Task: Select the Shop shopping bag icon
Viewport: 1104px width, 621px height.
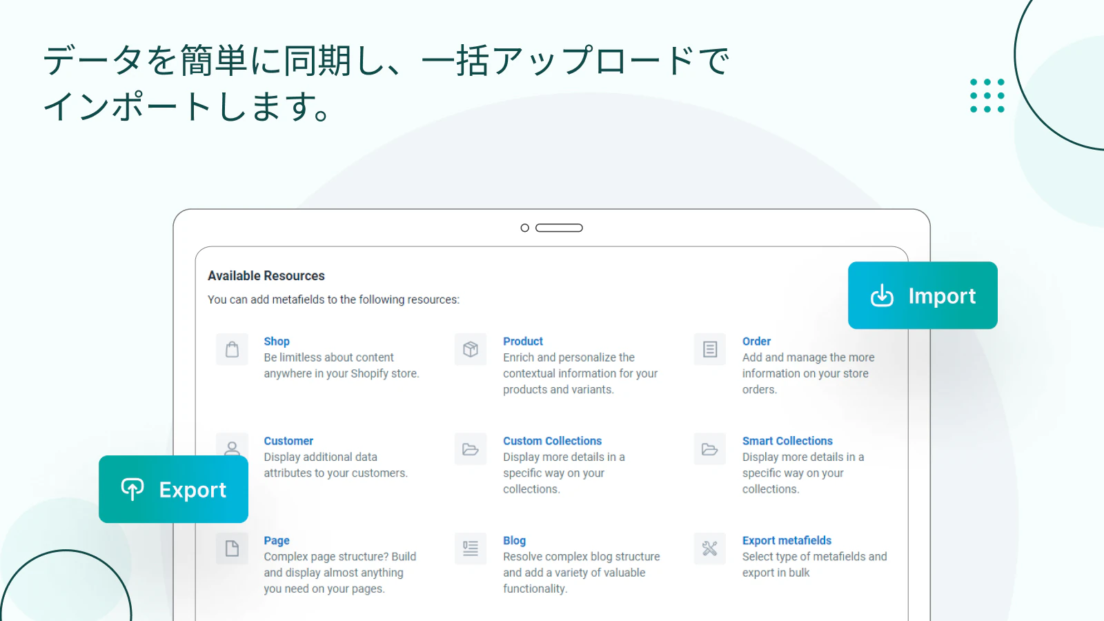Action: click(x=232, y=350)
